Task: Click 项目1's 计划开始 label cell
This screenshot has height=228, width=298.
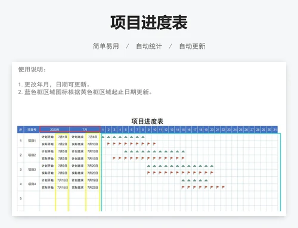Action: click(x=48, y=137)
